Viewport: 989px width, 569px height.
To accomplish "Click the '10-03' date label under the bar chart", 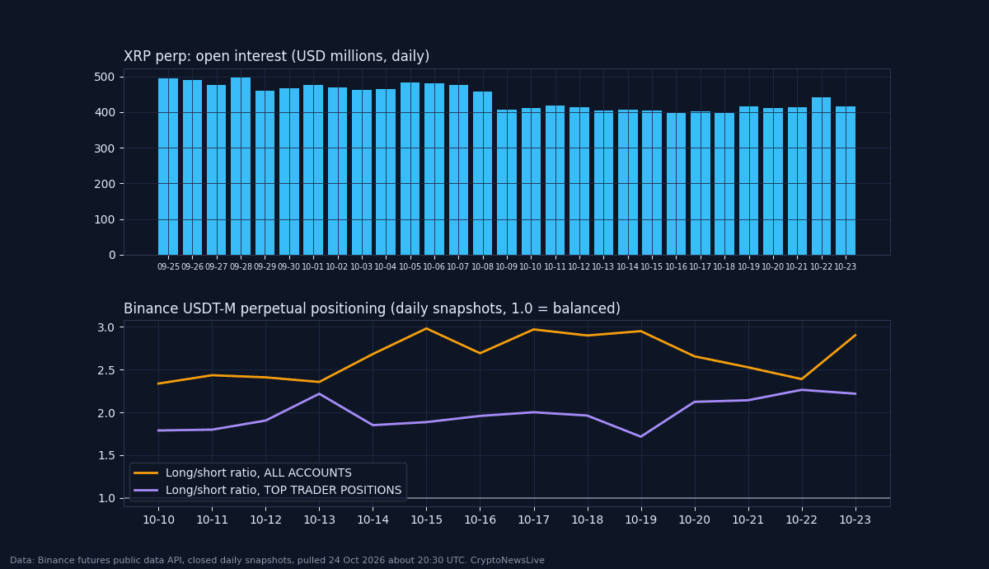I will (362, 267).
